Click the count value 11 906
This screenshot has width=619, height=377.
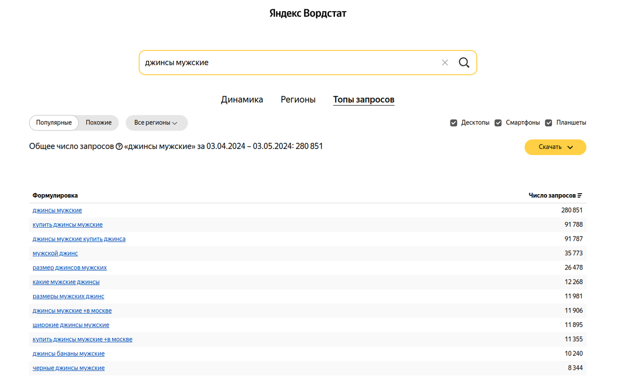[574, 311]
